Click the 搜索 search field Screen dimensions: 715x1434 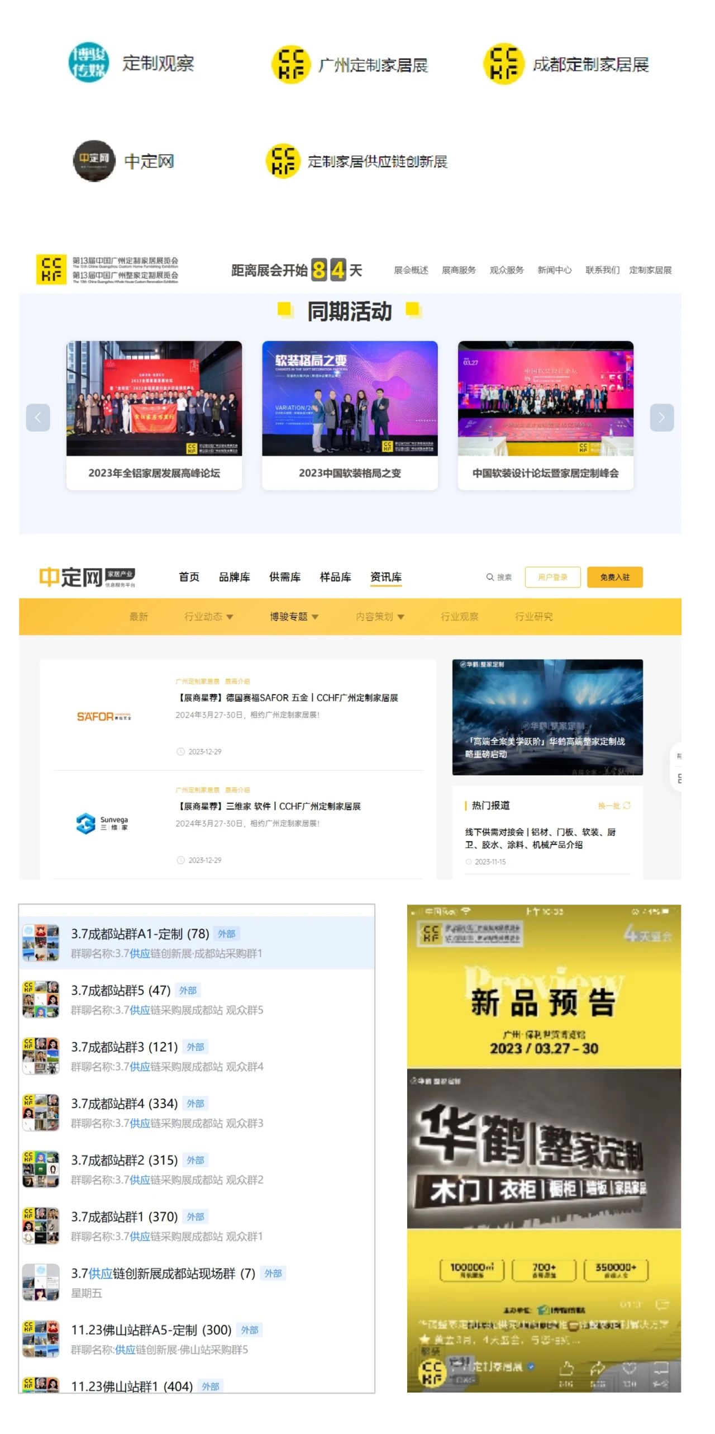click(x=499, y=577)
